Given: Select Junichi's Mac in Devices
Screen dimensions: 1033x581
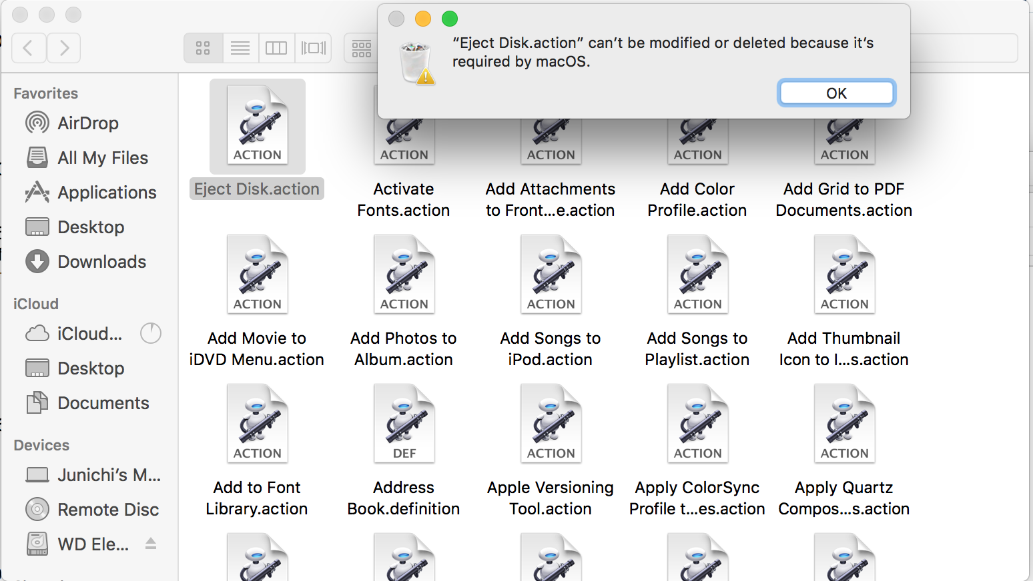Looking at the screenshot, I should pyautogui.click(x=93, y=475).
